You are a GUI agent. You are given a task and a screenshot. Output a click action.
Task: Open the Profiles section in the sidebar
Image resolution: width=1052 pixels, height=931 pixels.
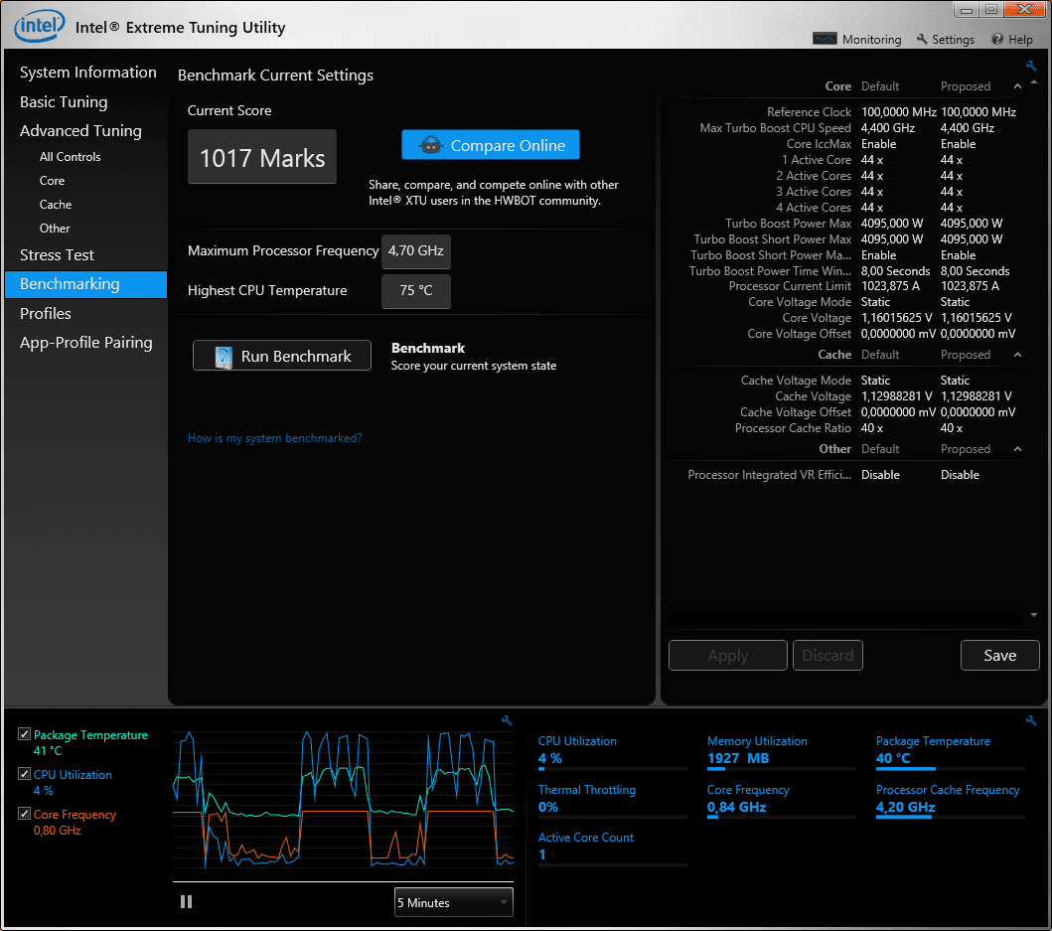click(x=46, y=314)
